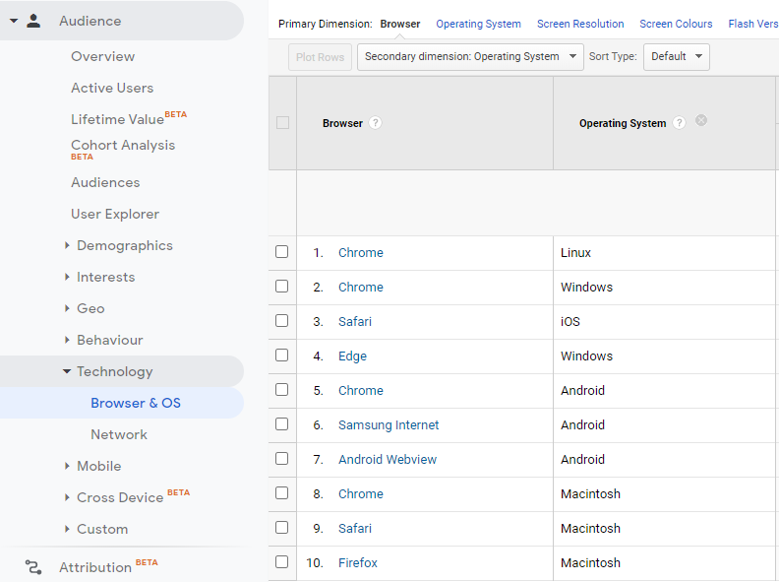Expand the Custom section
Viewport: 779px width, 582px height.
click(67, 529)
